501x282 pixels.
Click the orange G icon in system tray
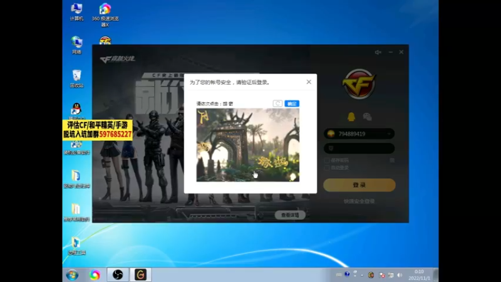point(371,275)
